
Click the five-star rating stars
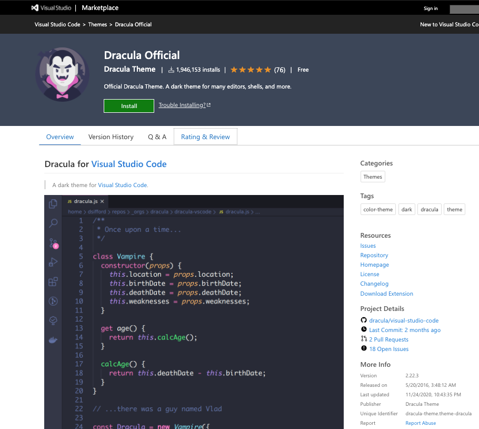pos(251,70)
